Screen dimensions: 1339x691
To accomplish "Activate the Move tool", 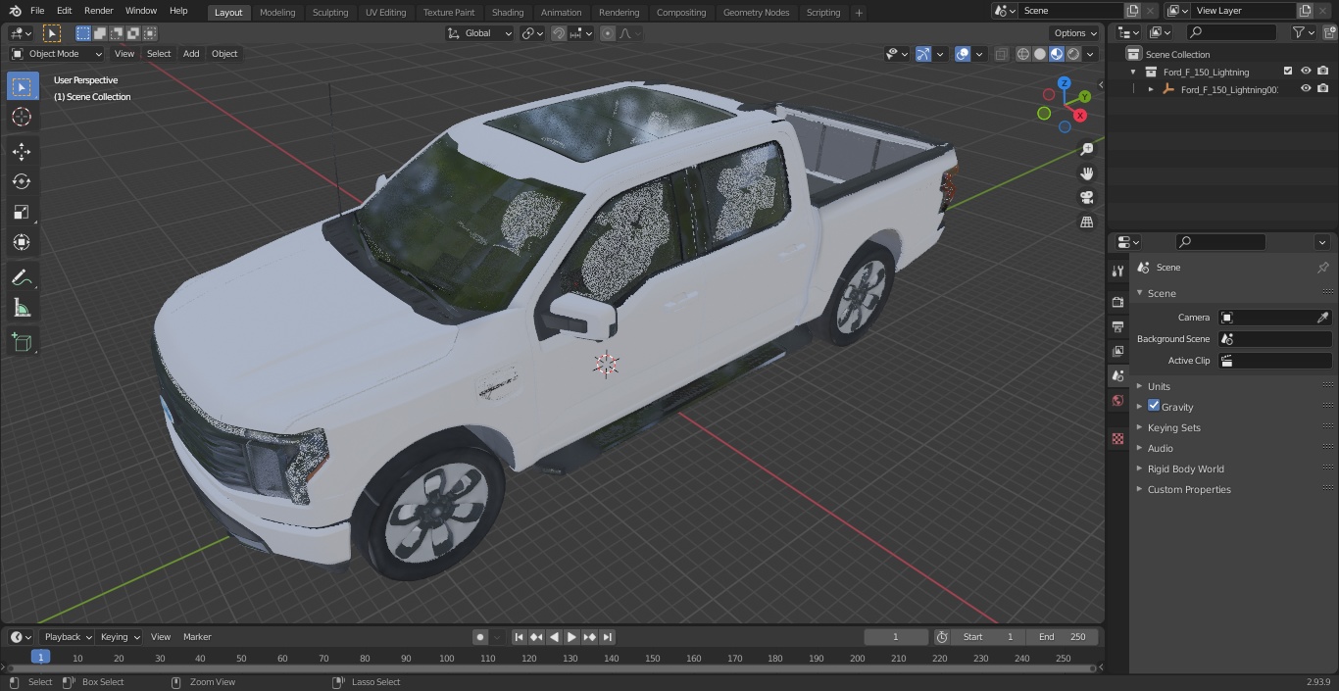I will tap(22, 152).
